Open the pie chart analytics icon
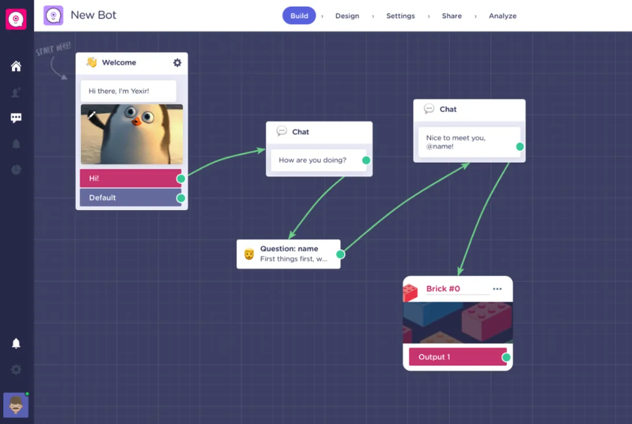Screen dimensions: 632x424 [x=16, y=170]
